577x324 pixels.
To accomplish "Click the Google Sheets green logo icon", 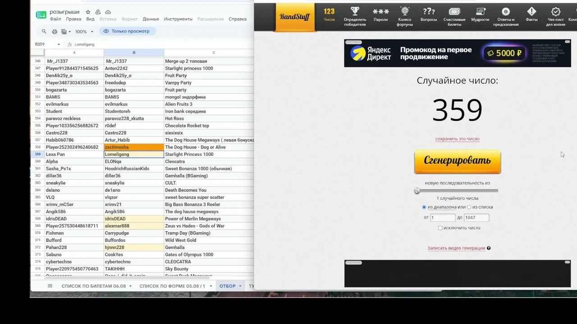I will pyautogui.click(x=41, y=15).
